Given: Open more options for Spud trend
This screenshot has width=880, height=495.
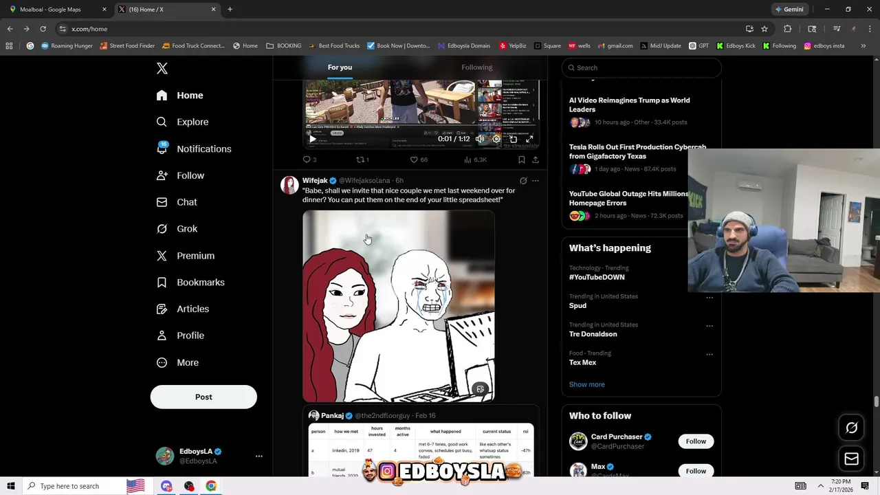Looking at the screenshot, I should click(x=709, y=298).
